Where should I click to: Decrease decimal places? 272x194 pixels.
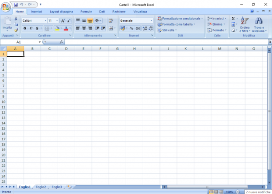[x=151, y=28]
